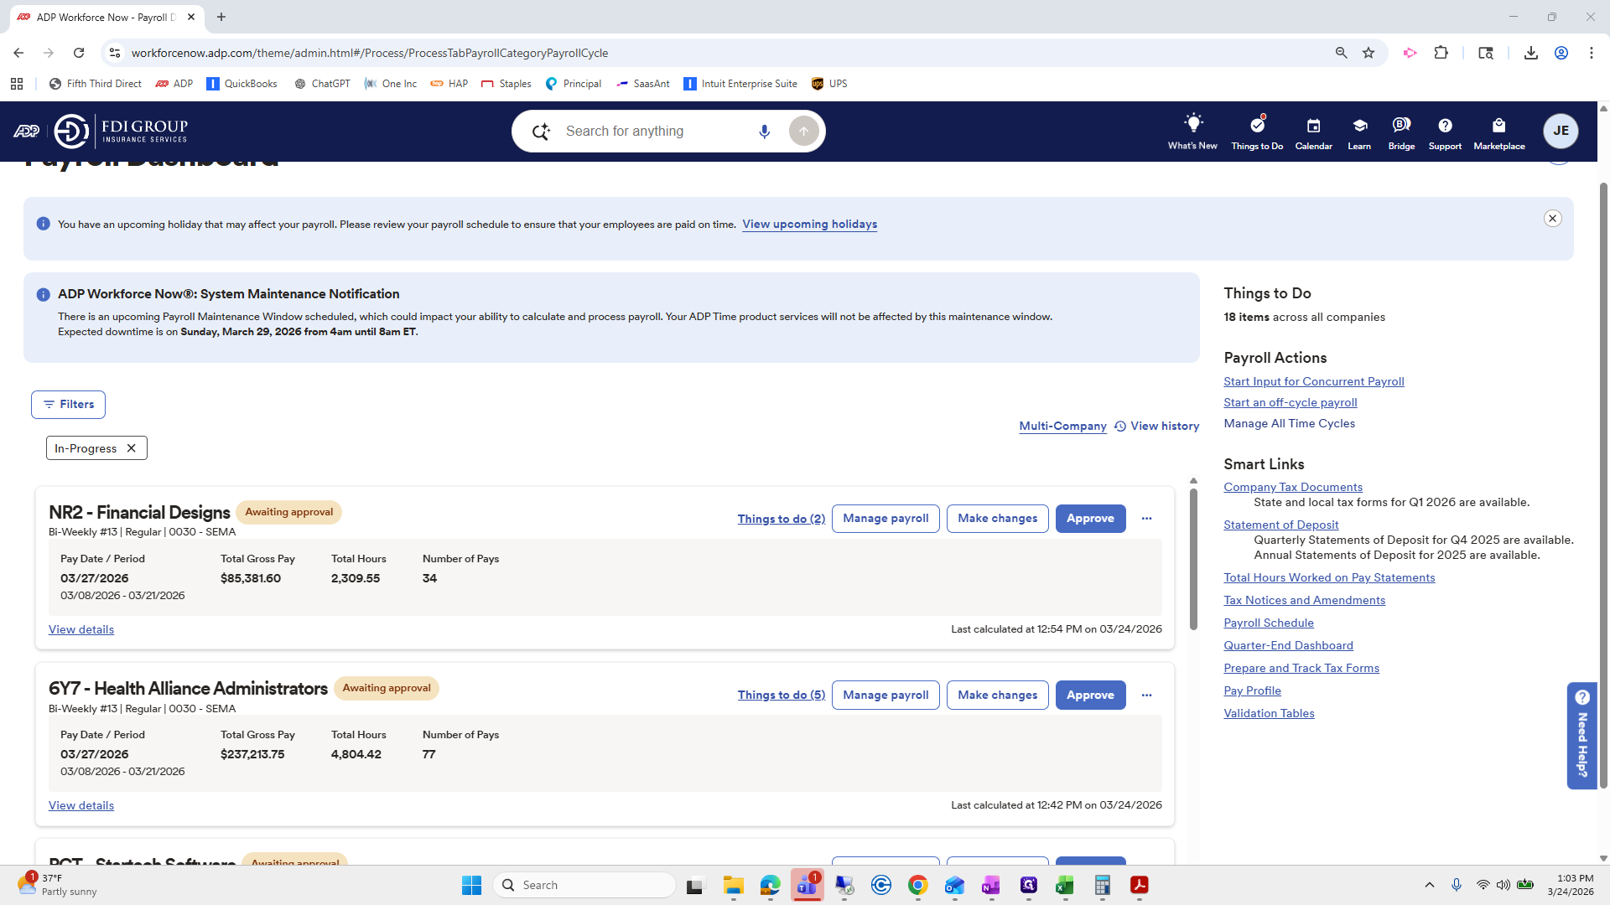Viewport: 1610px width, 905px height.
Task: Open more options for 6Y7 - Health Alliance
Action: coord(1146,696)
